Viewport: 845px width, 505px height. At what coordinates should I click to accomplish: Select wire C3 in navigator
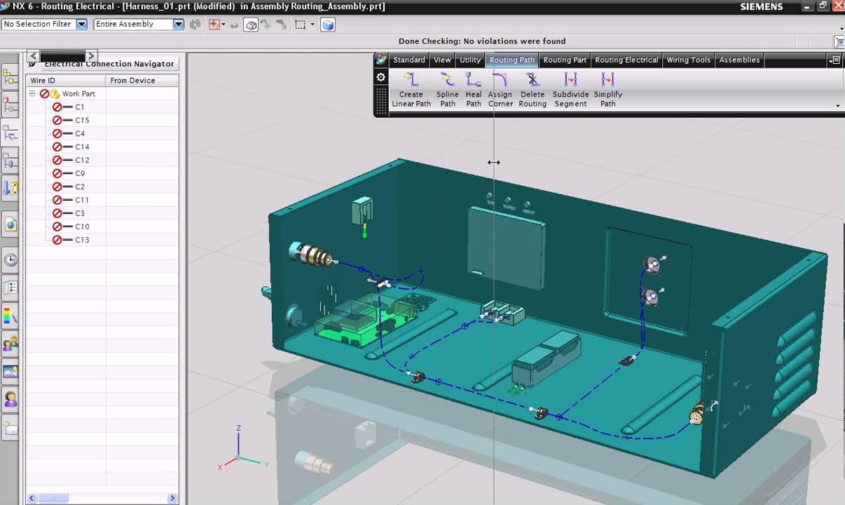tap(80, 213)
